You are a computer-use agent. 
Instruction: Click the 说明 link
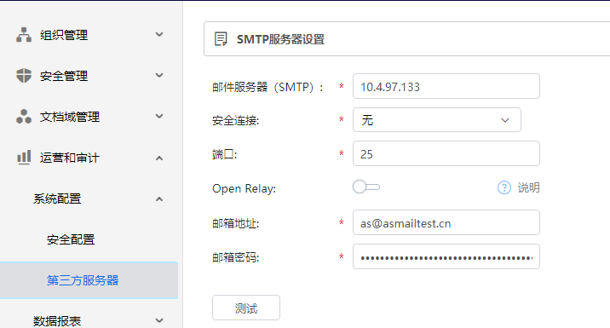(528, 187)
